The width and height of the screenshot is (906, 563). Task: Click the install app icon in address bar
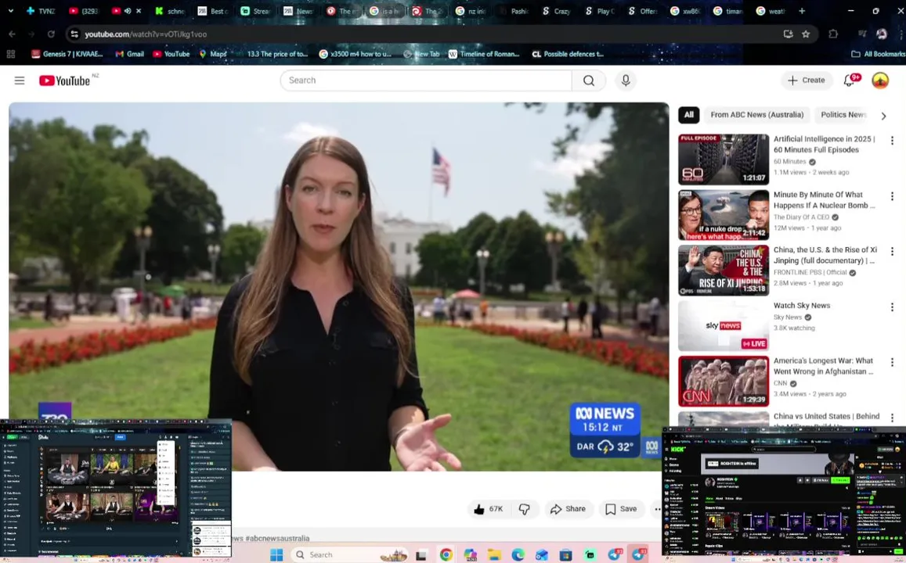788,34
